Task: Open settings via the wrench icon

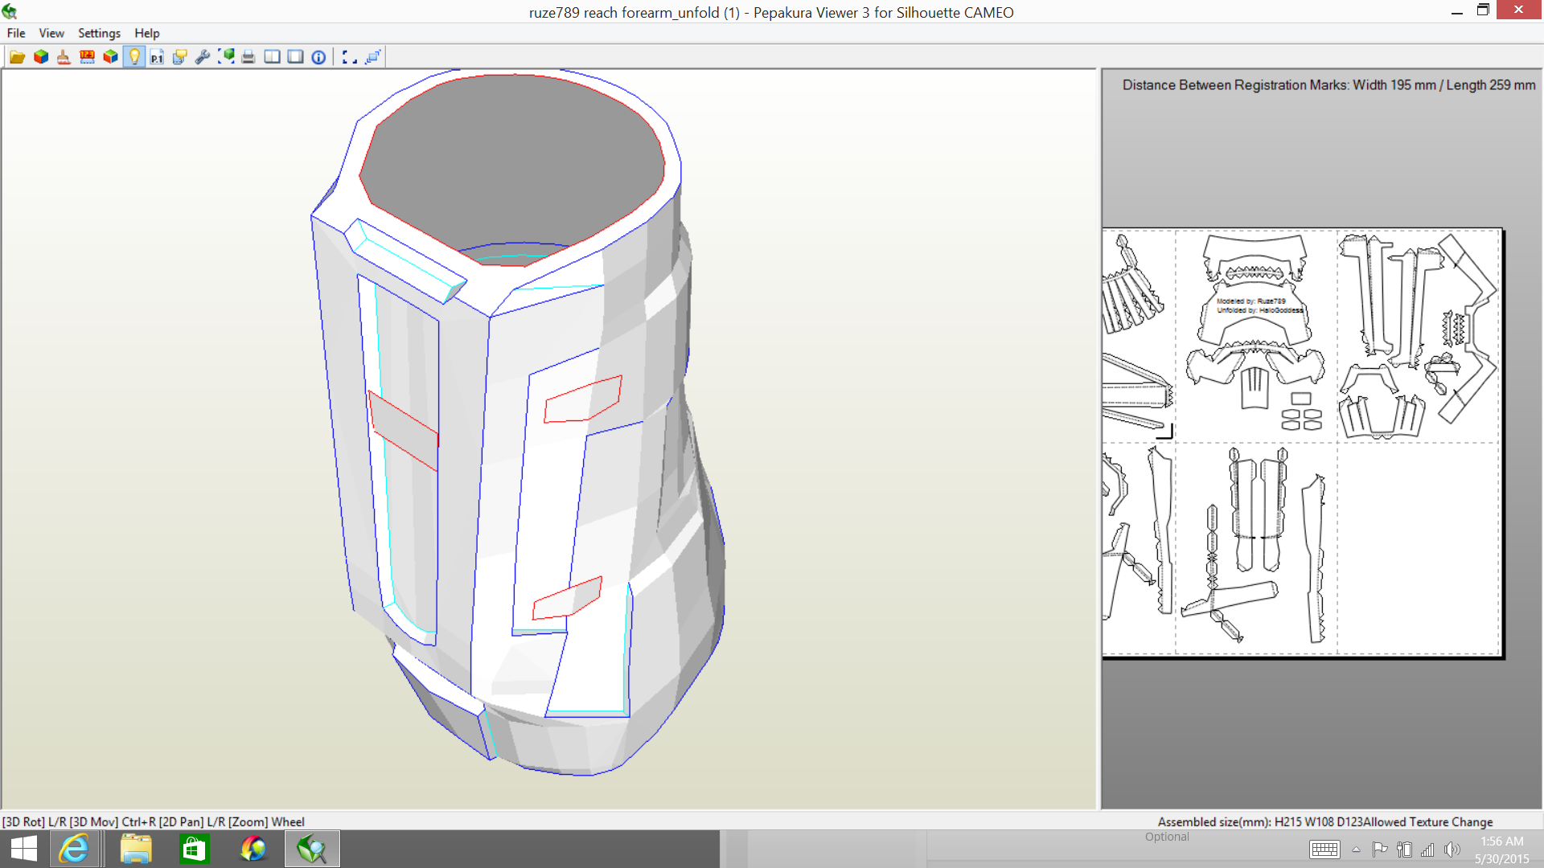Action: click(x=203, y=57)
